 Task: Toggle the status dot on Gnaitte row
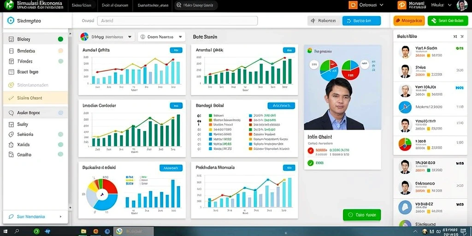coord(60,154)
